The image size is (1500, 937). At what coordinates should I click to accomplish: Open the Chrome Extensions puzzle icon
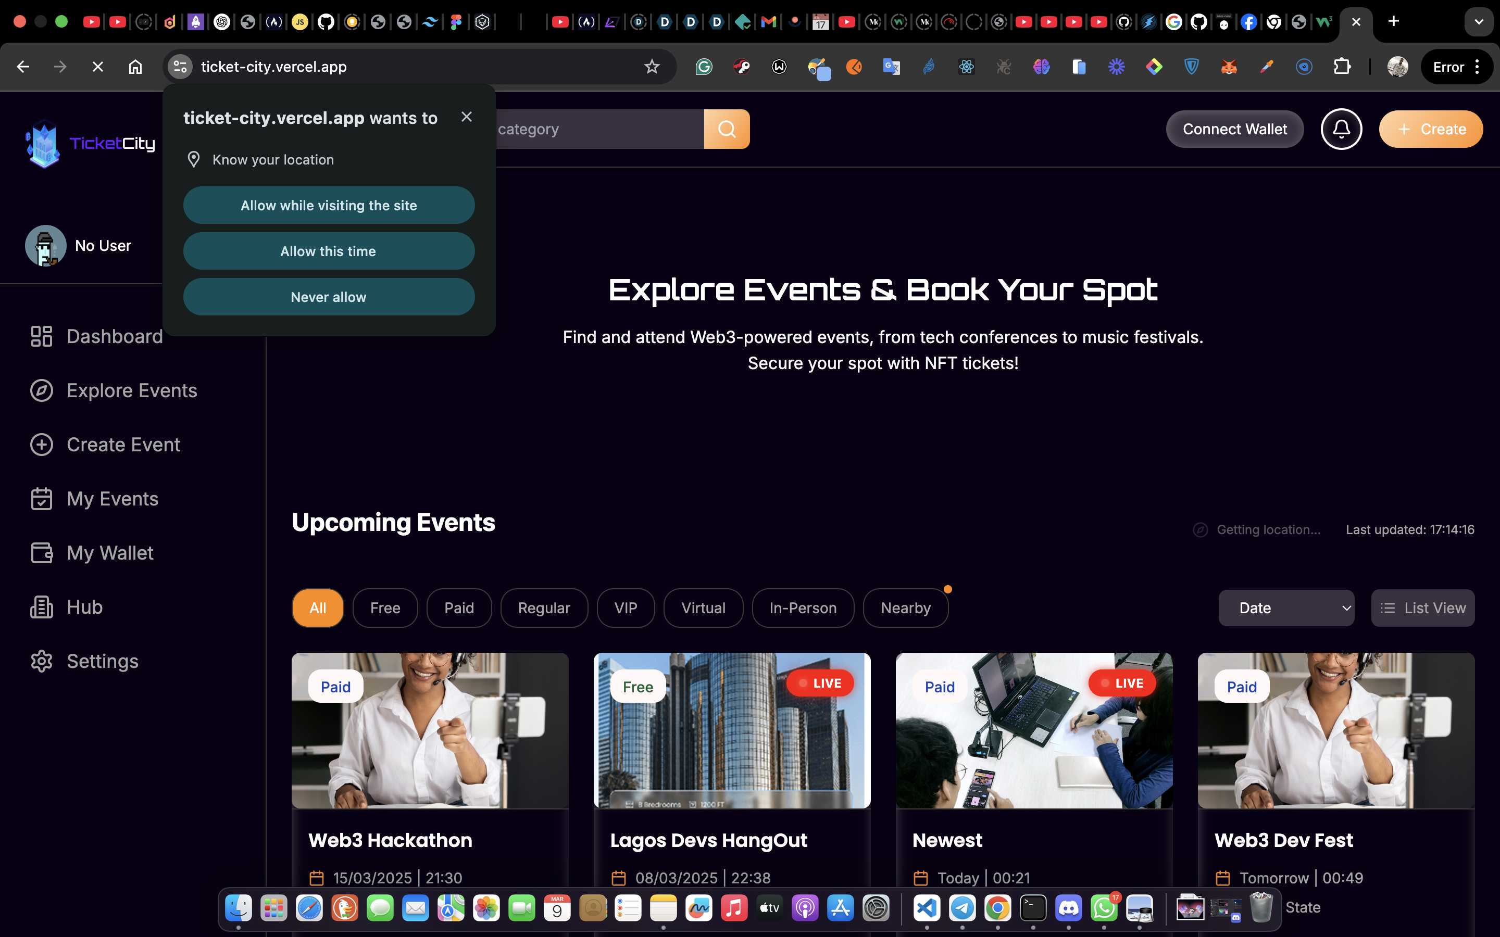pos(1342,66)
